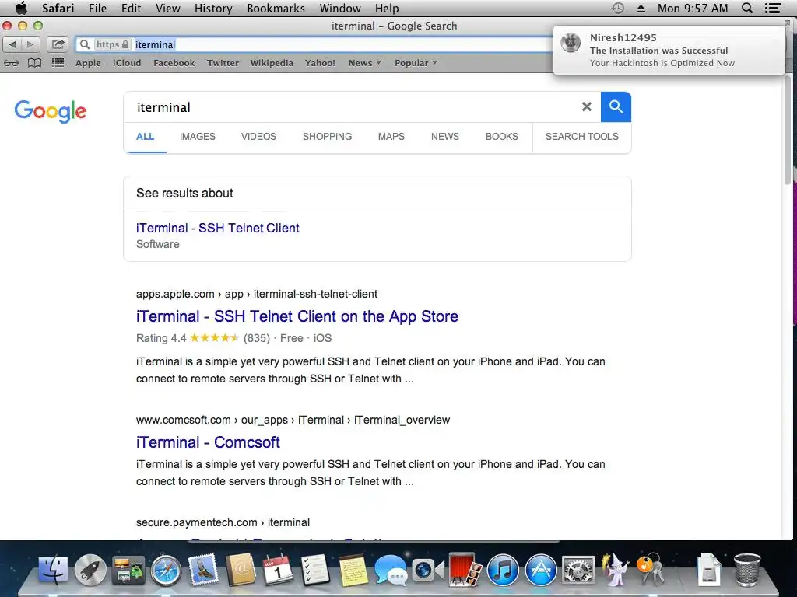Switch to the MAPS search tab

[391, 137]
